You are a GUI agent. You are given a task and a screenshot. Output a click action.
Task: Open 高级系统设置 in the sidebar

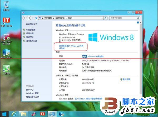point(32,41)
